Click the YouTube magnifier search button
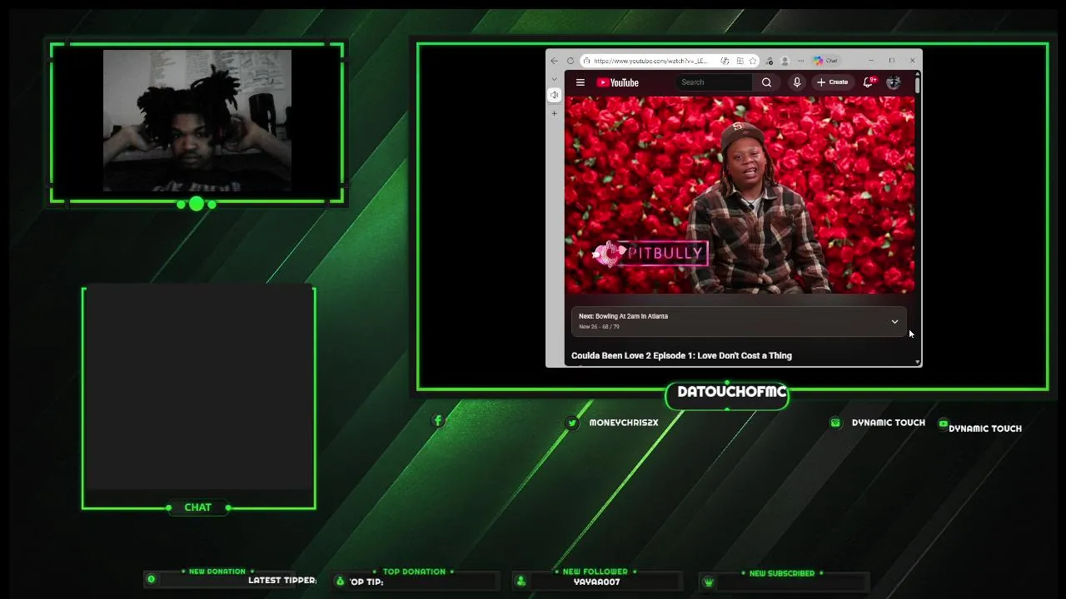The image size is (1066, 599). 766,82
